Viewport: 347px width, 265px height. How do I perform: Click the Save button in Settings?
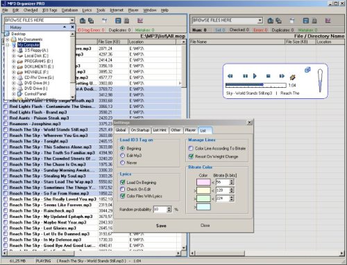coord(161,226)
